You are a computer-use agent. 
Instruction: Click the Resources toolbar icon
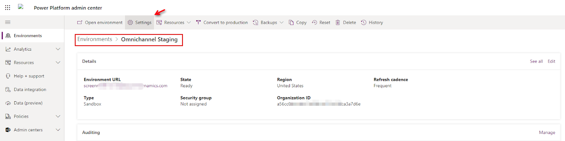tap(159, 23)
